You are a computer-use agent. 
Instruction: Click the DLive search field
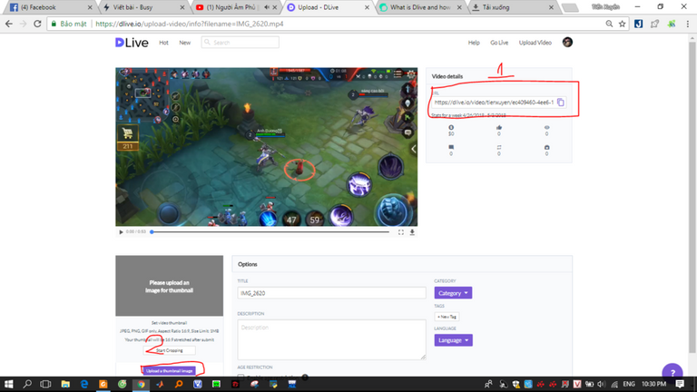pyautogui.click(x=240, y=43)
